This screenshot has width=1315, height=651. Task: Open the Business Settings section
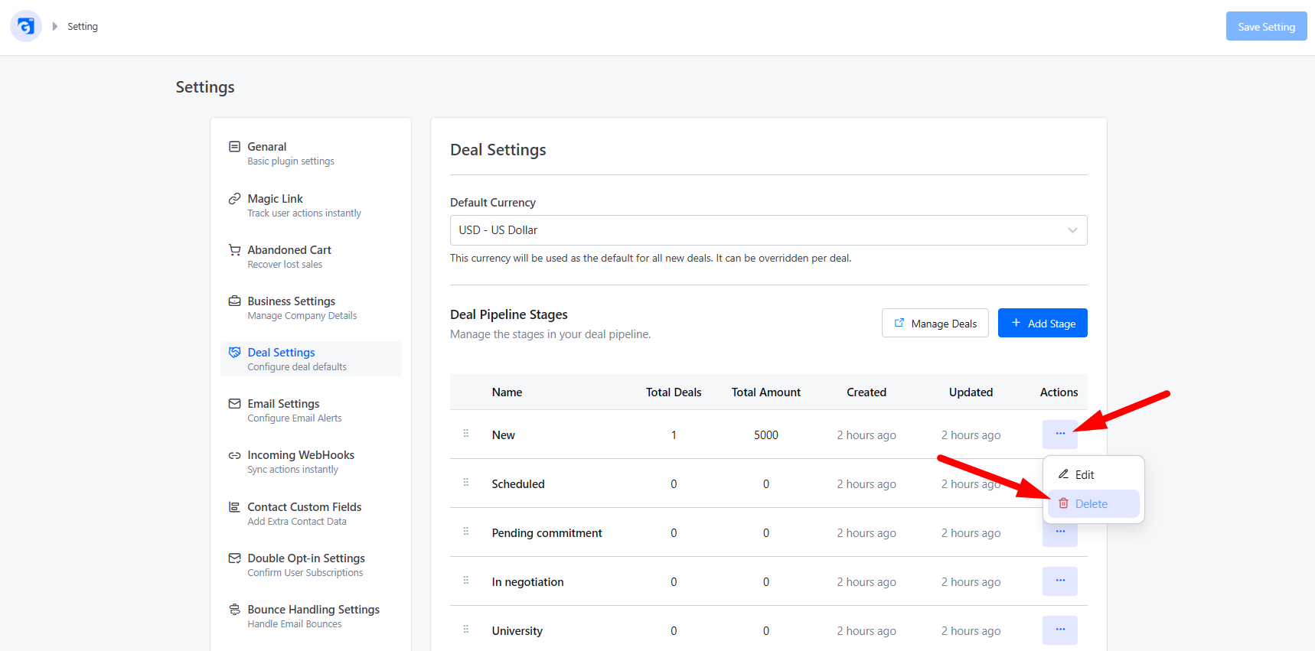[x=311, y=308]
